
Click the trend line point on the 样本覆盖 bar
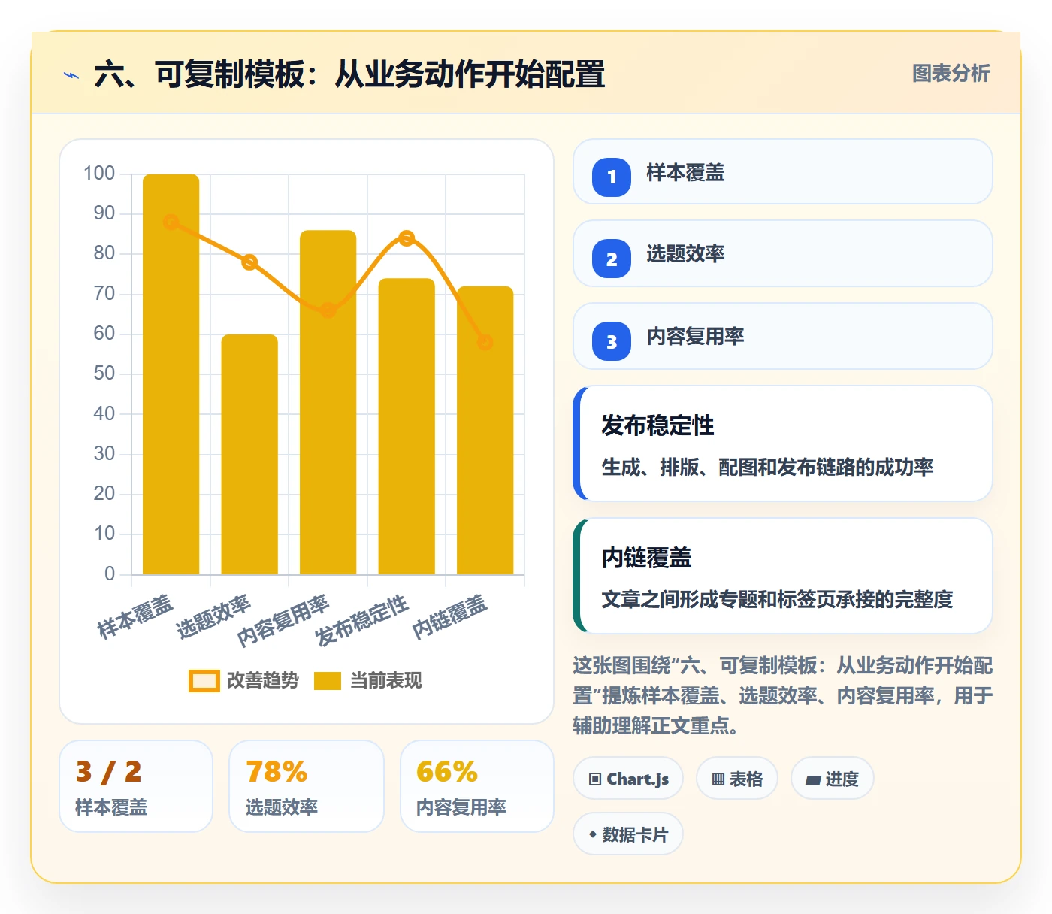(171, 222)
